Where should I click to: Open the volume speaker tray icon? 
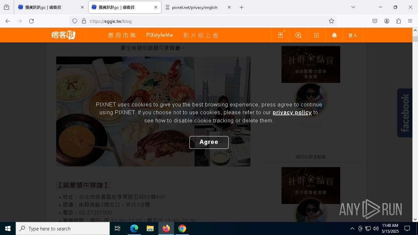376,228
